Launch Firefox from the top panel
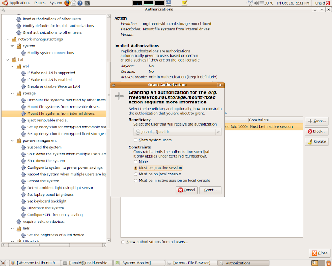This screenshot has width=332, height=266. (67, 3)
